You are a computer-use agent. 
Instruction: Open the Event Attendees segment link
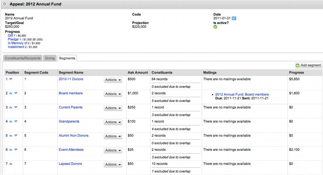coord(71,150)
